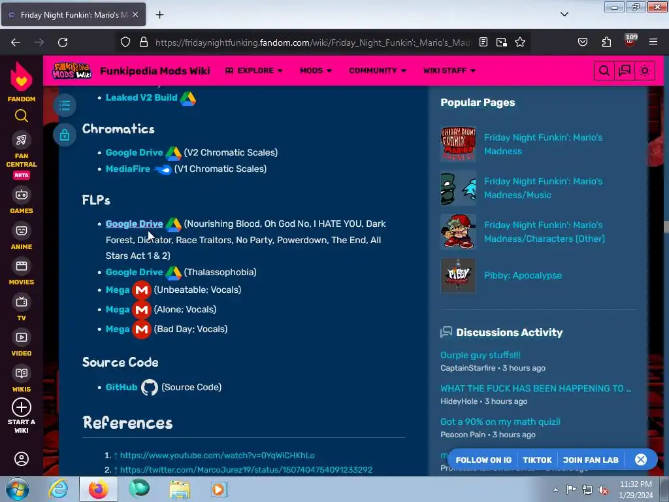Dismiss the social follow banner
Screen dimensions: 669x502
point(641,460)
